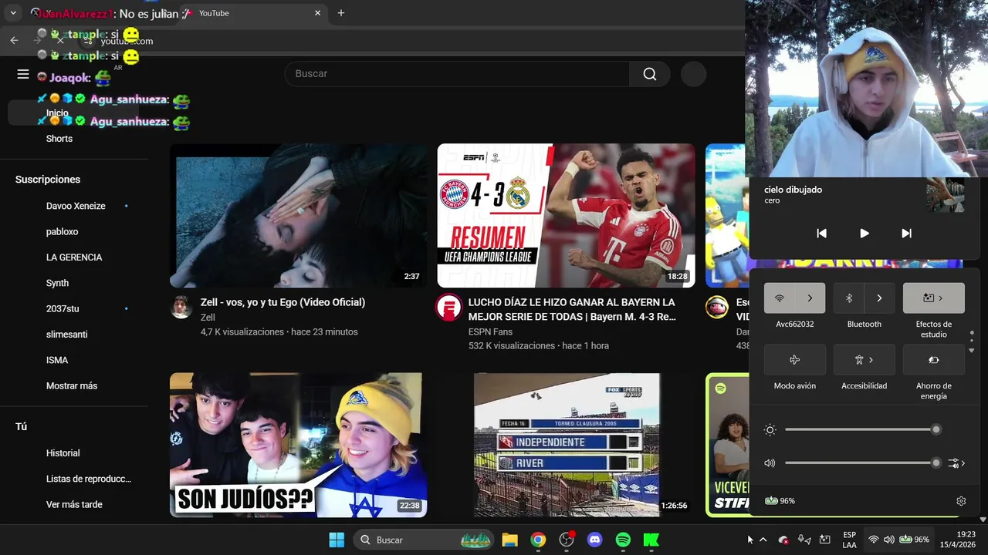
Task: Open pabloxo subscription channel
Action: pyautogui.click(x=62, y=231)
